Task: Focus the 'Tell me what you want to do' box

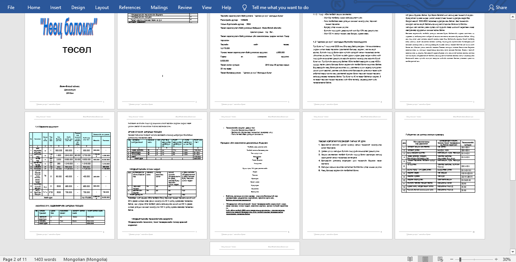Action: coord(280,7)
